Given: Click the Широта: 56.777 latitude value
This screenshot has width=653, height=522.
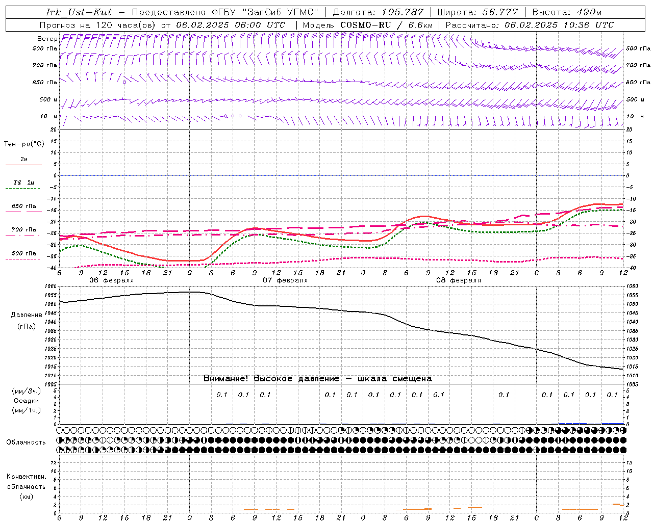Looking at the screenshot, I should (x=479, y=12).
